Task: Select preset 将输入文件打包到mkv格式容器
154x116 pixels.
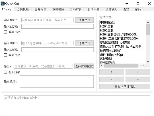Action: 123,47
